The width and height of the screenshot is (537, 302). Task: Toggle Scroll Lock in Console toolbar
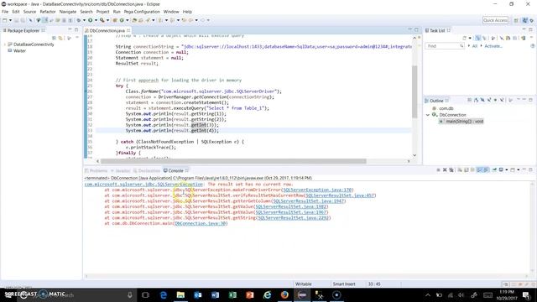[x=467, y=169]
